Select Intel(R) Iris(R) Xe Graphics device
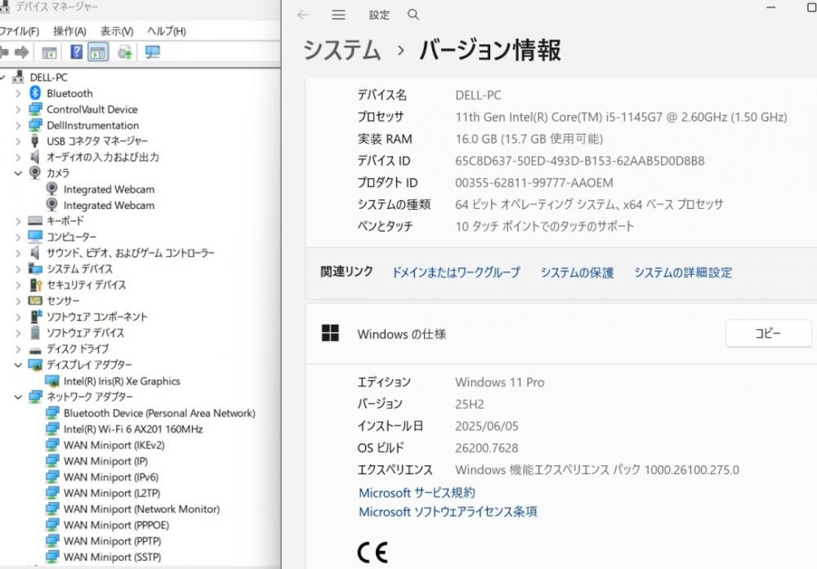Screen dimensions: 817x569 122,381
